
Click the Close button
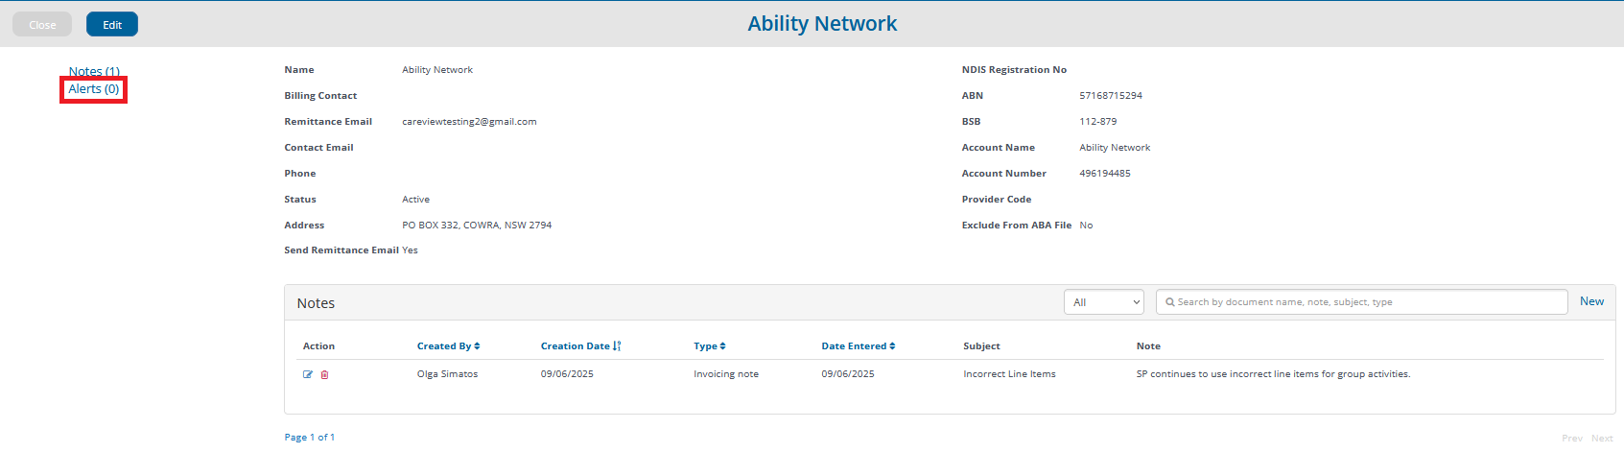tap(42, 25)
